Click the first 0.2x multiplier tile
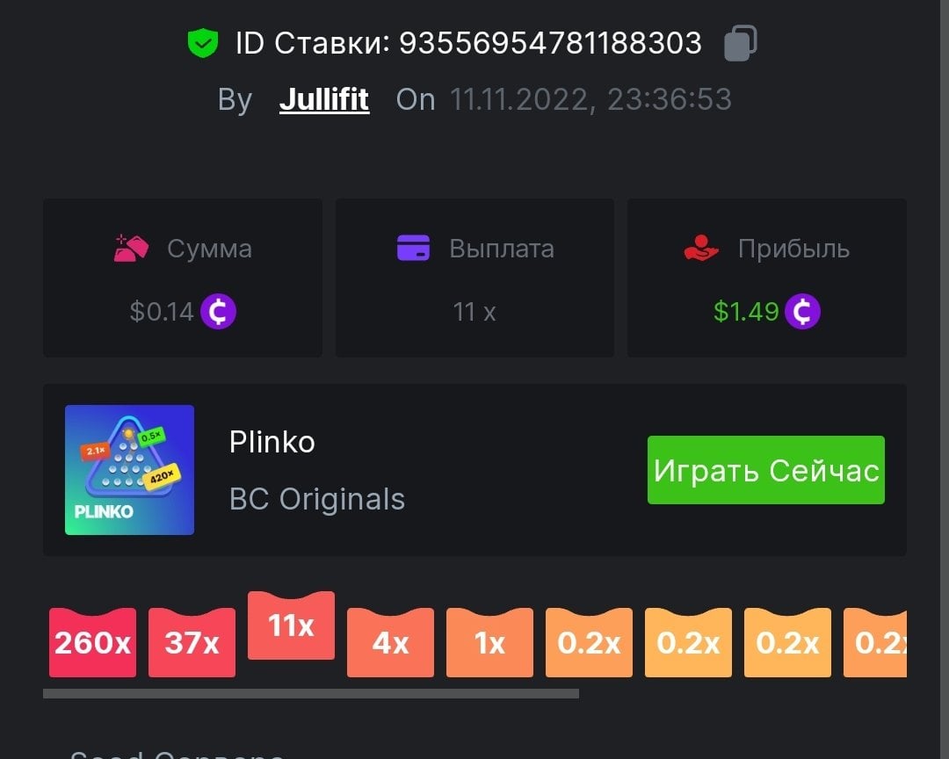The image size is (949, 759). tap(589, 643)
